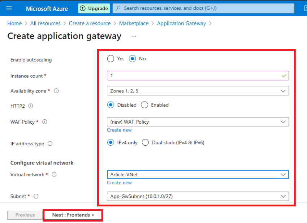Click the search magnifier icon
Viewport: 307px width, 223px height.
(x=118, y=8)
